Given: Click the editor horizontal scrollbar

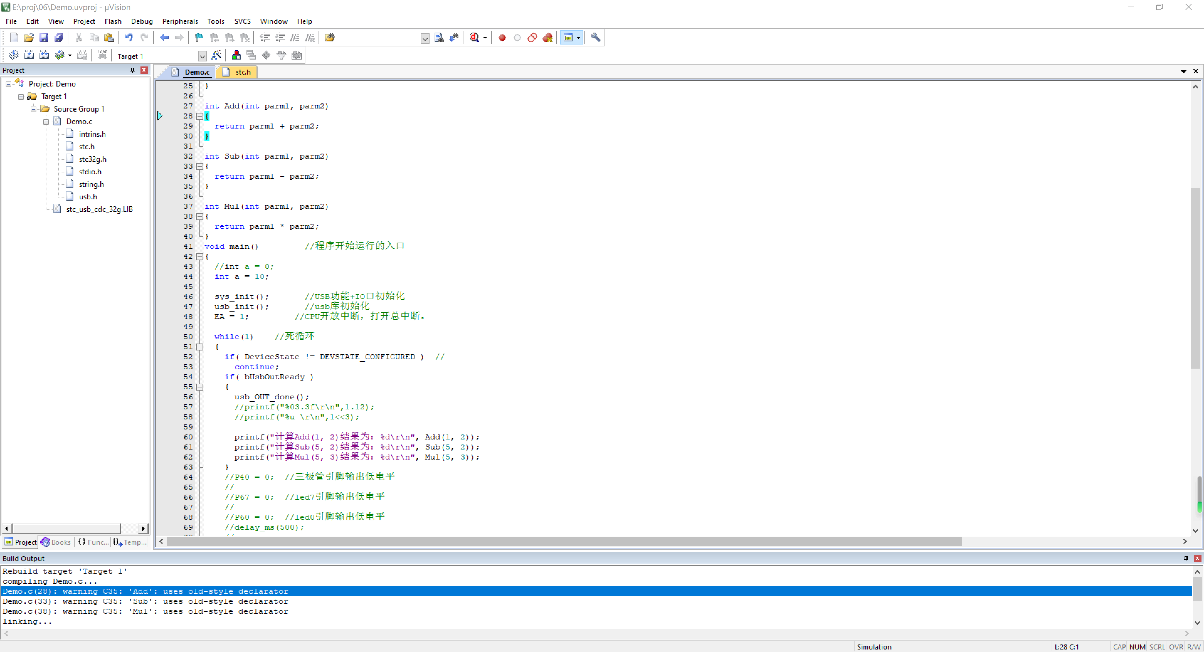Looking at the screenshot, I should tap(564, 541).
